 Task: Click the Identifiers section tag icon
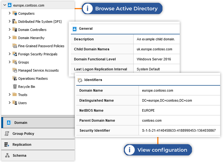[80, 80]
